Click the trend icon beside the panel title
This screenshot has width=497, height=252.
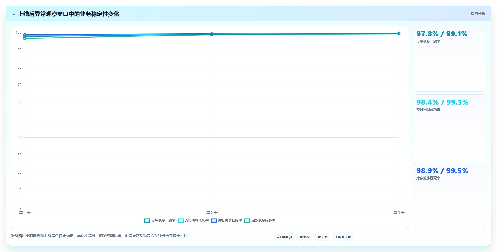click(13, 14)
